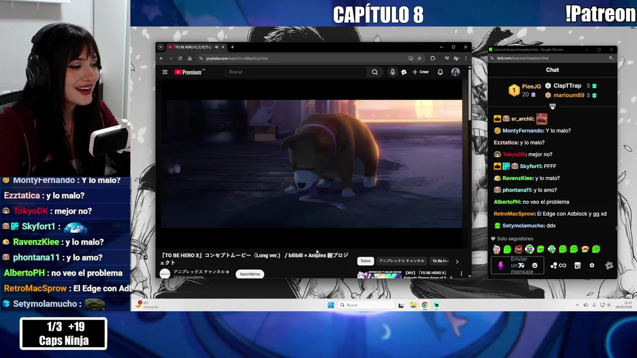Mute the TO BE HERO X tab audio
Screen dimensions: 637x358
coord(216,47)
